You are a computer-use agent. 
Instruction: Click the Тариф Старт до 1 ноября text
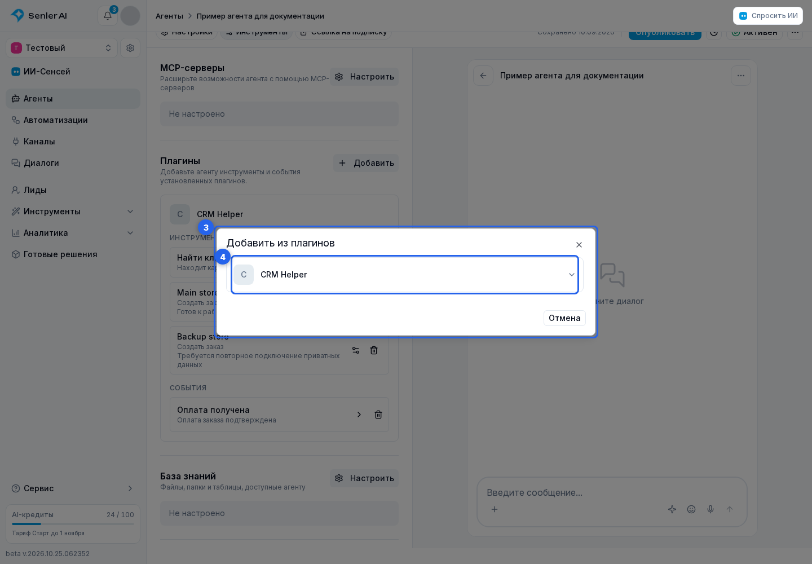48,533
